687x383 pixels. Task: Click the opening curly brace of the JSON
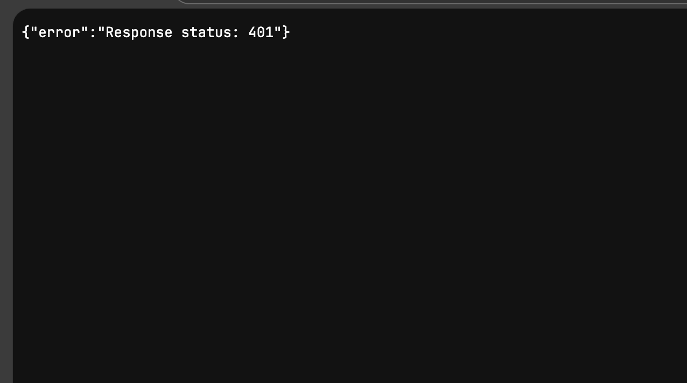click(x=25, y=33)
